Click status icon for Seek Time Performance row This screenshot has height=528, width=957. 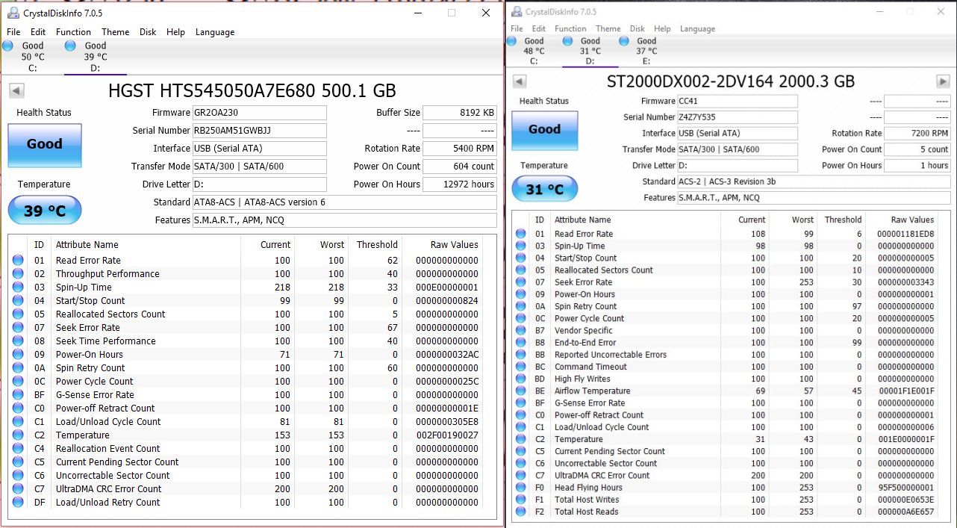[x=18, y=341]
